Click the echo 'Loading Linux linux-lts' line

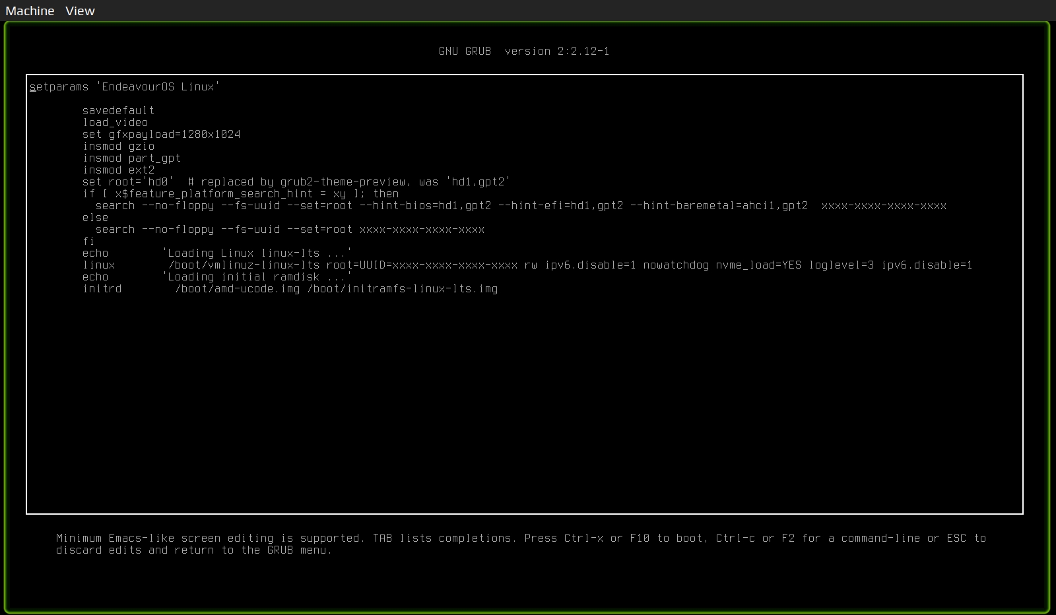tap(217, 253)
